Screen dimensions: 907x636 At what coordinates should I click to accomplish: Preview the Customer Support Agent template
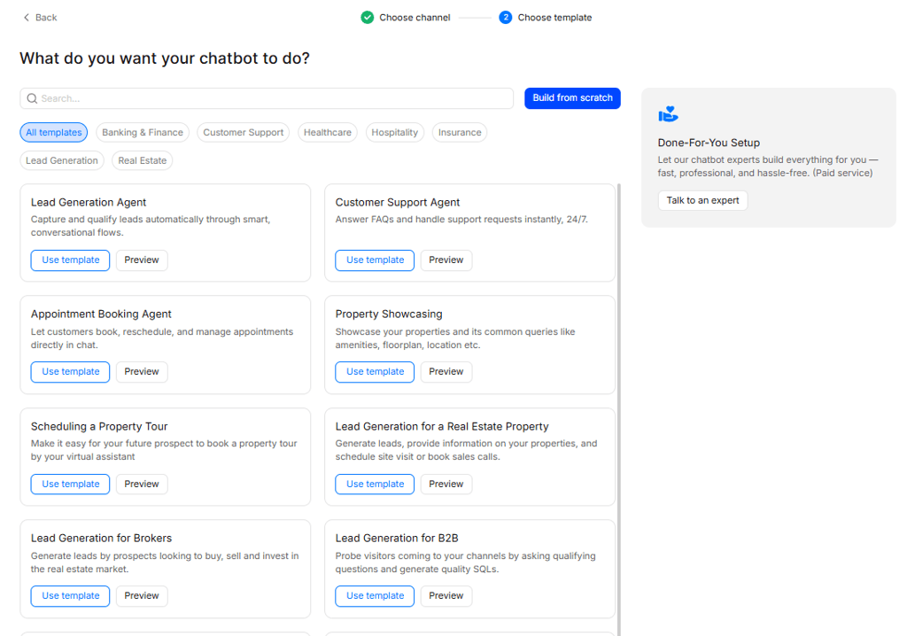coord(446,260)
